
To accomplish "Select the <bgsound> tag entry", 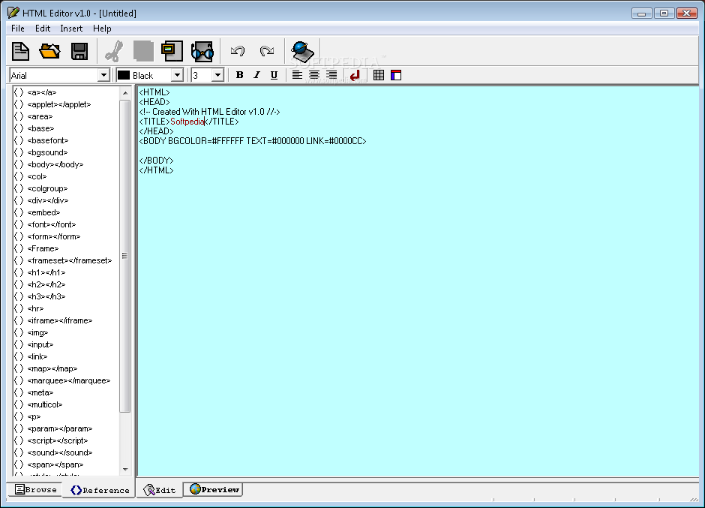I will [47, 152].
